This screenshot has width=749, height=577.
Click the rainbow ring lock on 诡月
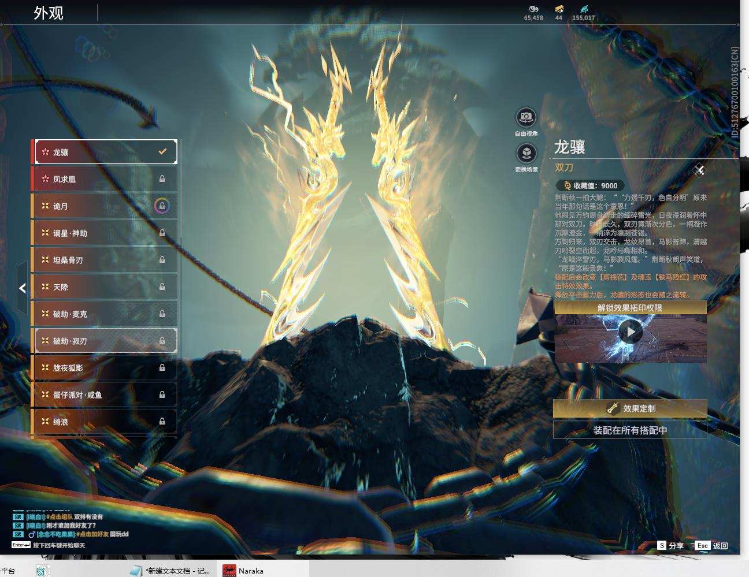tap(162, 206)
